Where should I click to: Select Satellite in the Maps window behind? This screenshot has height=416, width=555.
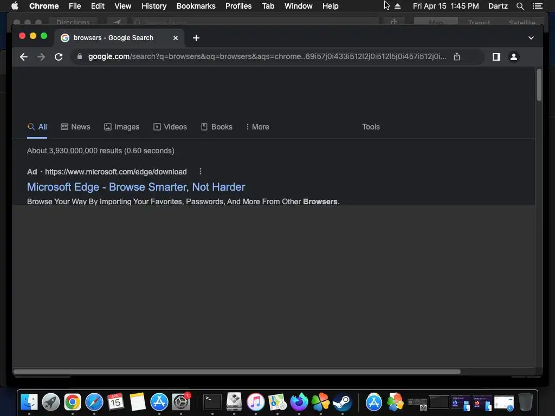pos(522,22)
